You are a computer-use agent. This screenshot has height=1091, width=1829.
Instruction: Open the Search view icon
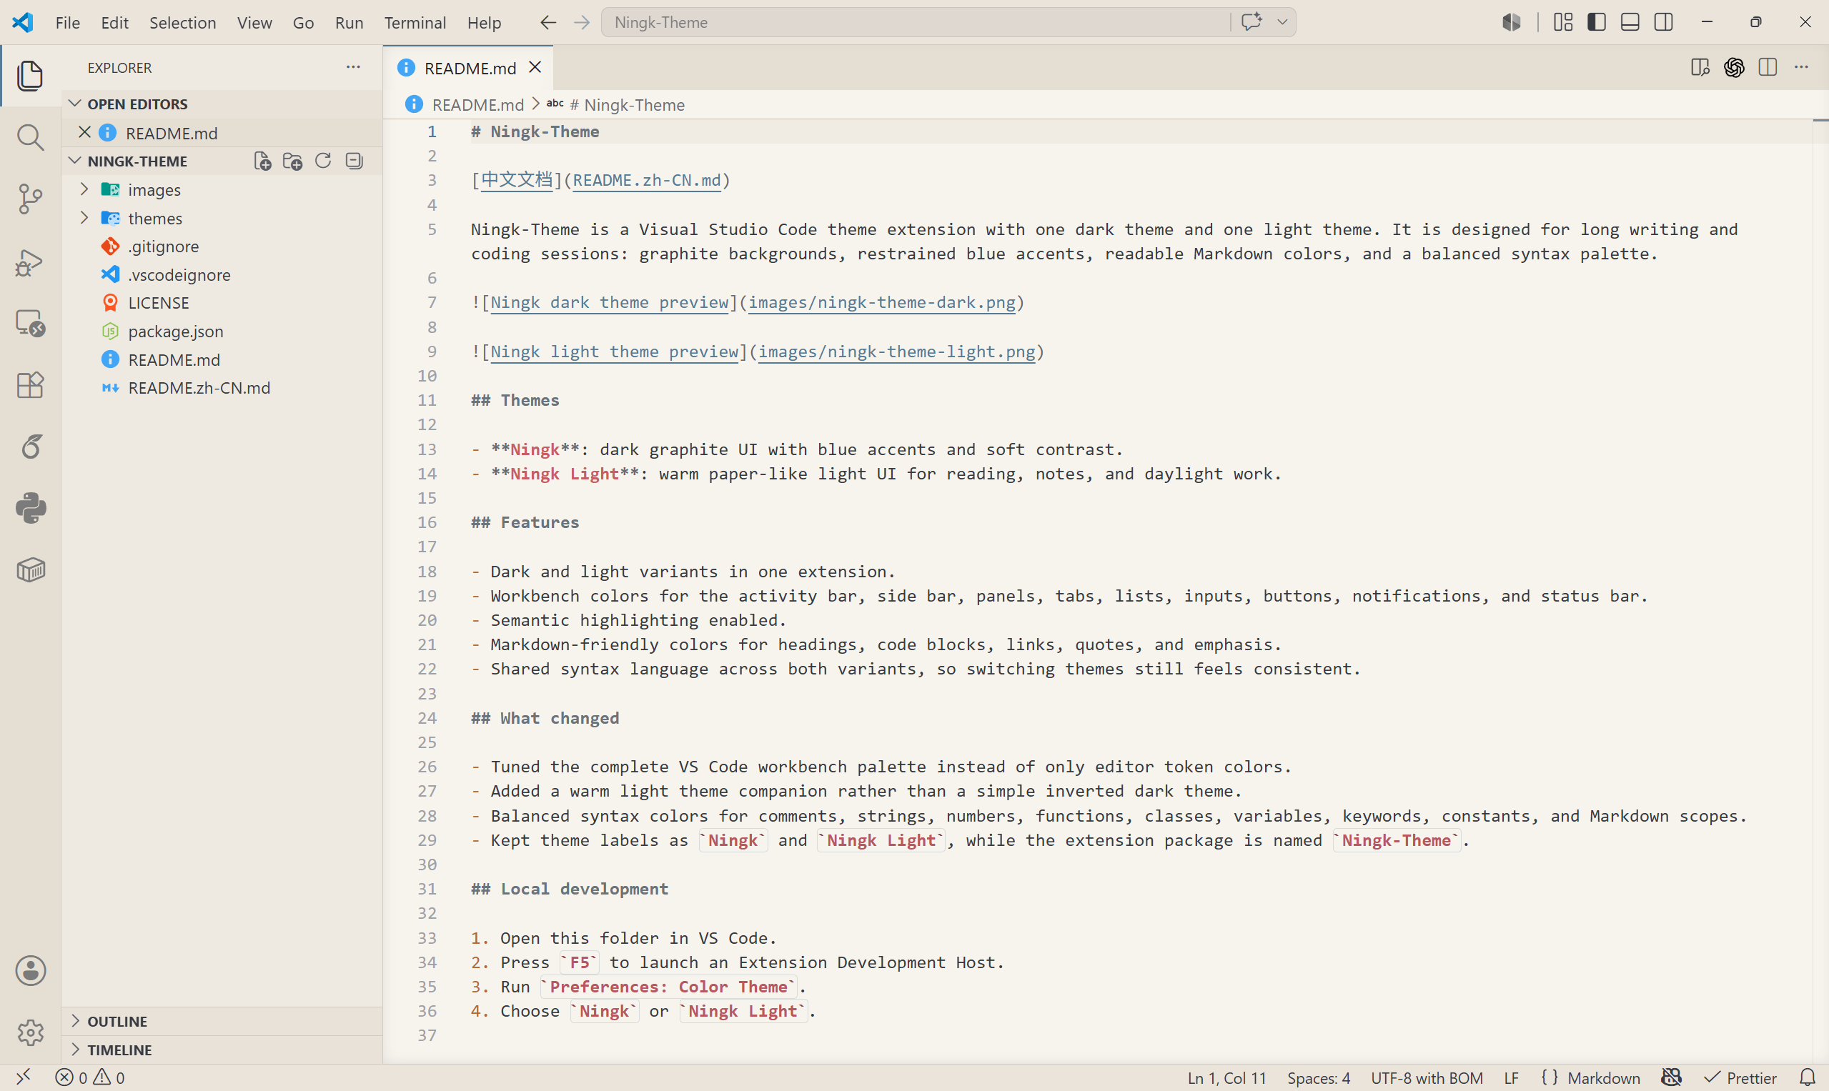click(x=30, y=137)
